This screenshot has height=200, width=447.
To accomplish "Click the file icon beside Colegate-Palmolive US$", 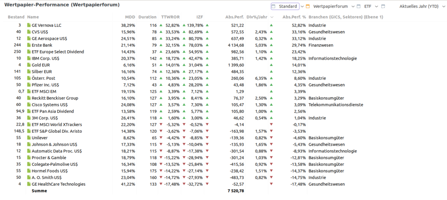I will pyautogui.click(x=29, y=164).
